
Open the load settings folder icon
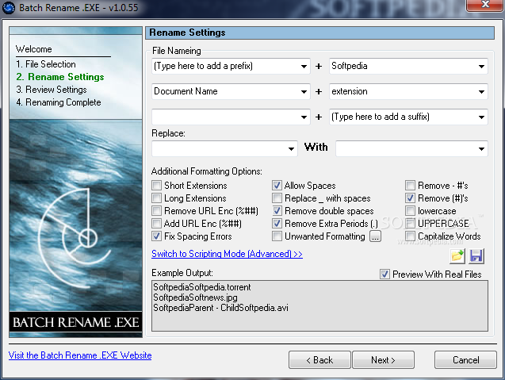(457, 256)
